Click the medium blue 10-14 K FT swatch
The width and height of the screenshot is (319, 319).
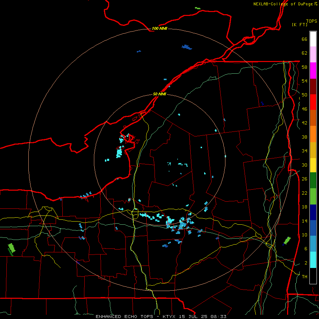(313, 228)
